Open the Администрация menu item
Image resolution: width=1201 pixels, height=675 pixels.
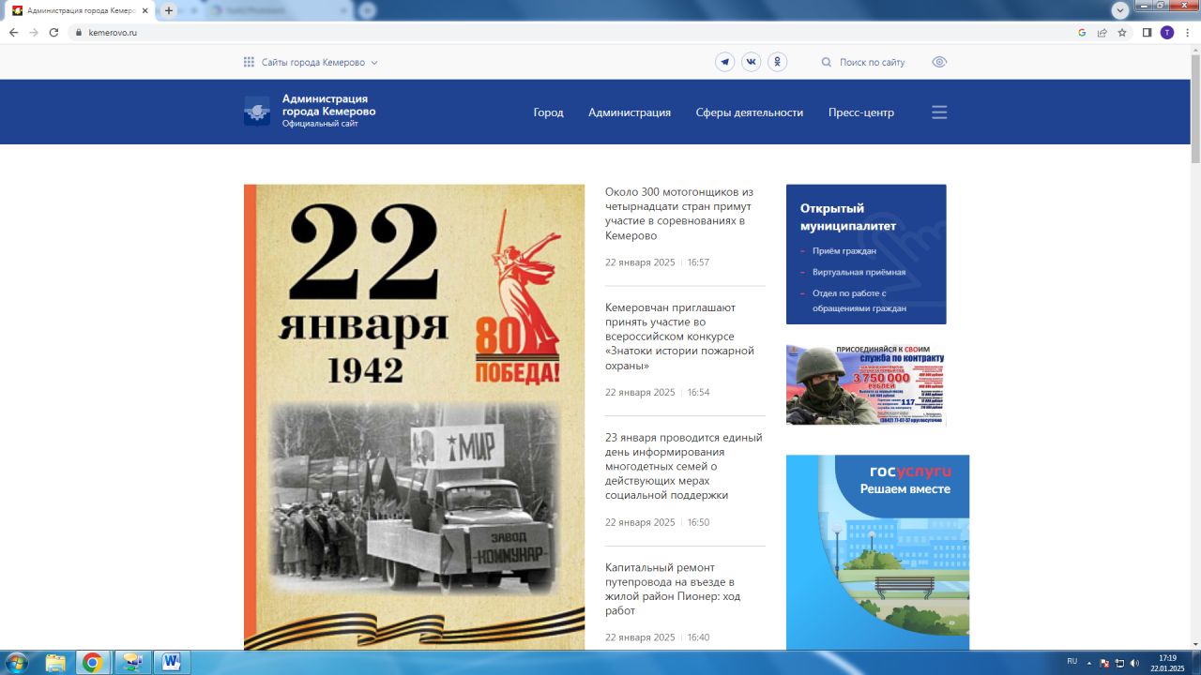pyautogui.click(x=630, y=112)
